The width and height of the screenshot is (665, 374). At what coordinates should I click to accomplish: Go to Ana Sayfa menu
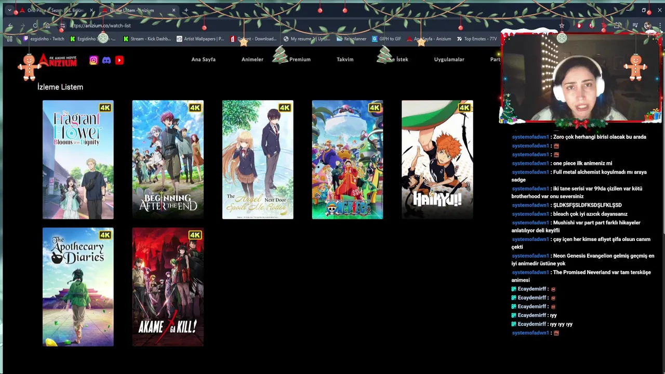[x=203, y=60]
